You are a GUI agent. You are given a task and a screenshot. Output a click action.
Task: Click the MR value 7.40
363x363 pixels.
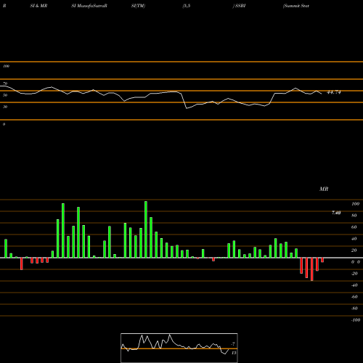point(336,213)
